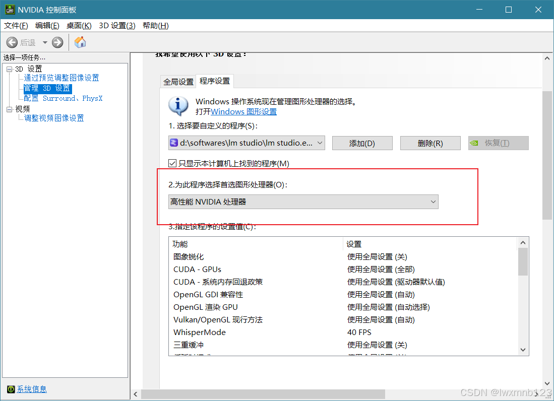Open the back history dropdown arrow

pos(45,43)
